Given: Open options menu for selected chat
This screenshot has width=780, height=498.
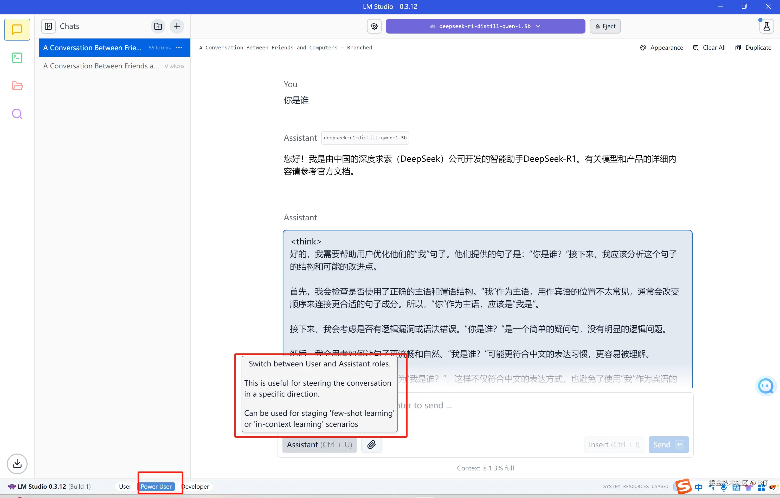Looking at the screenshot, I should (179, 48).
